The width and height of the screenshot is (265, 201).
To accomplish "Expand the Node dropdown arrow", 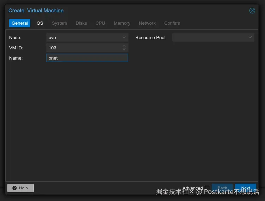I will 124,37.
